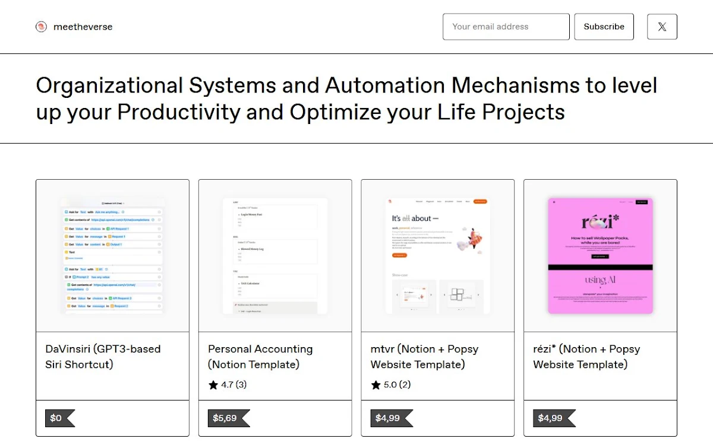Click the $5,69 price tag

[229, 418]
